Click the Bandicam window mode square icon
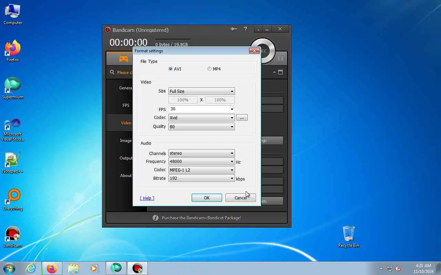The width and height of the screenshot is (441, 275). [x=280, y=72]
